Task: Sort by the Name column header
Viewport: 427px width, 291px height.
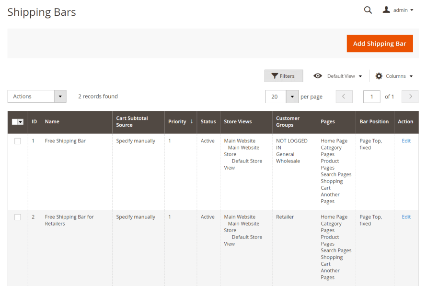Action: (x=52, y=122)
